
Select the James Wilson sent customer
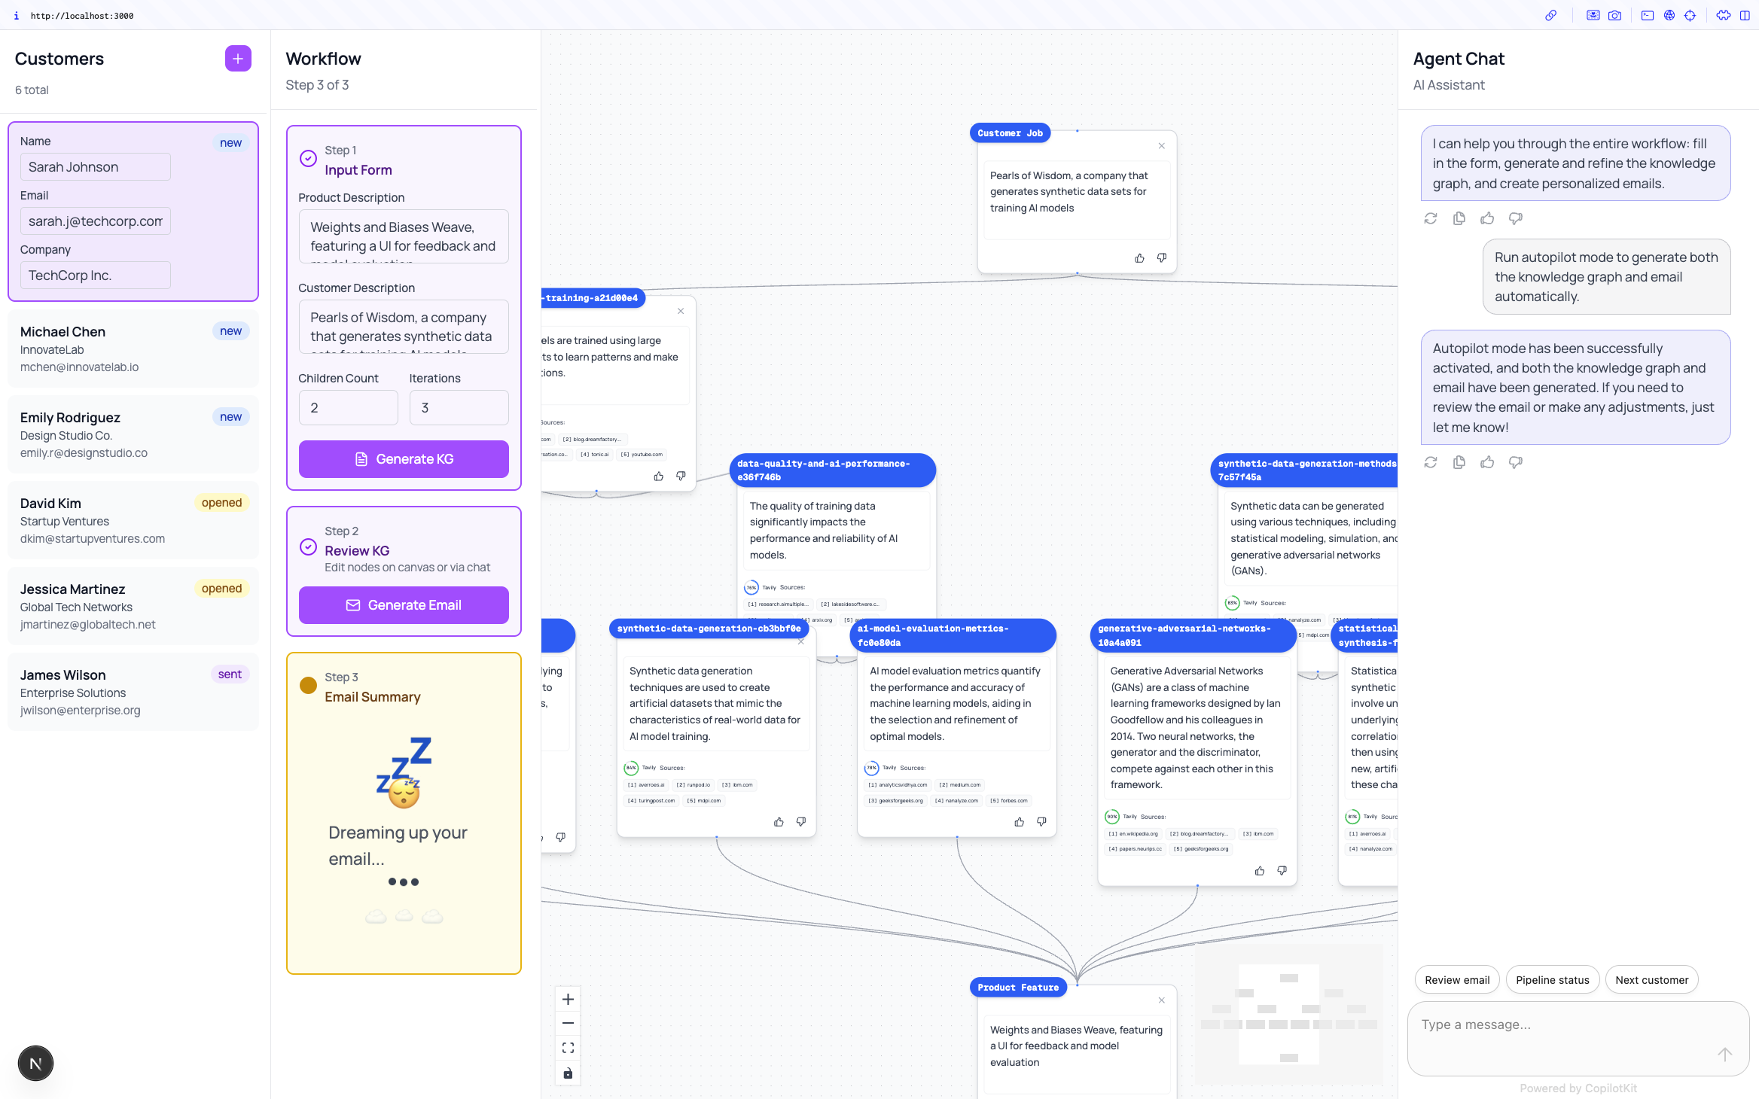133,692
